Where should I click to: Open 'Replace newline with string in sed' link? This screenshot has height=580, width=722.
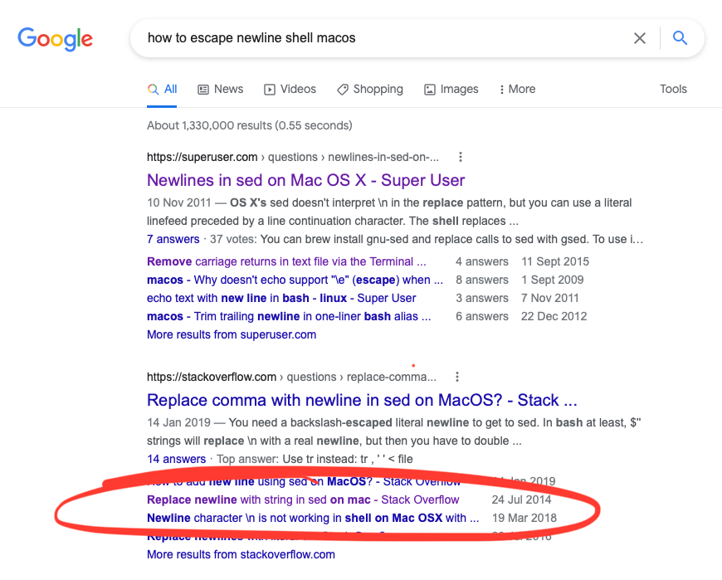click(x=303, y=500)
